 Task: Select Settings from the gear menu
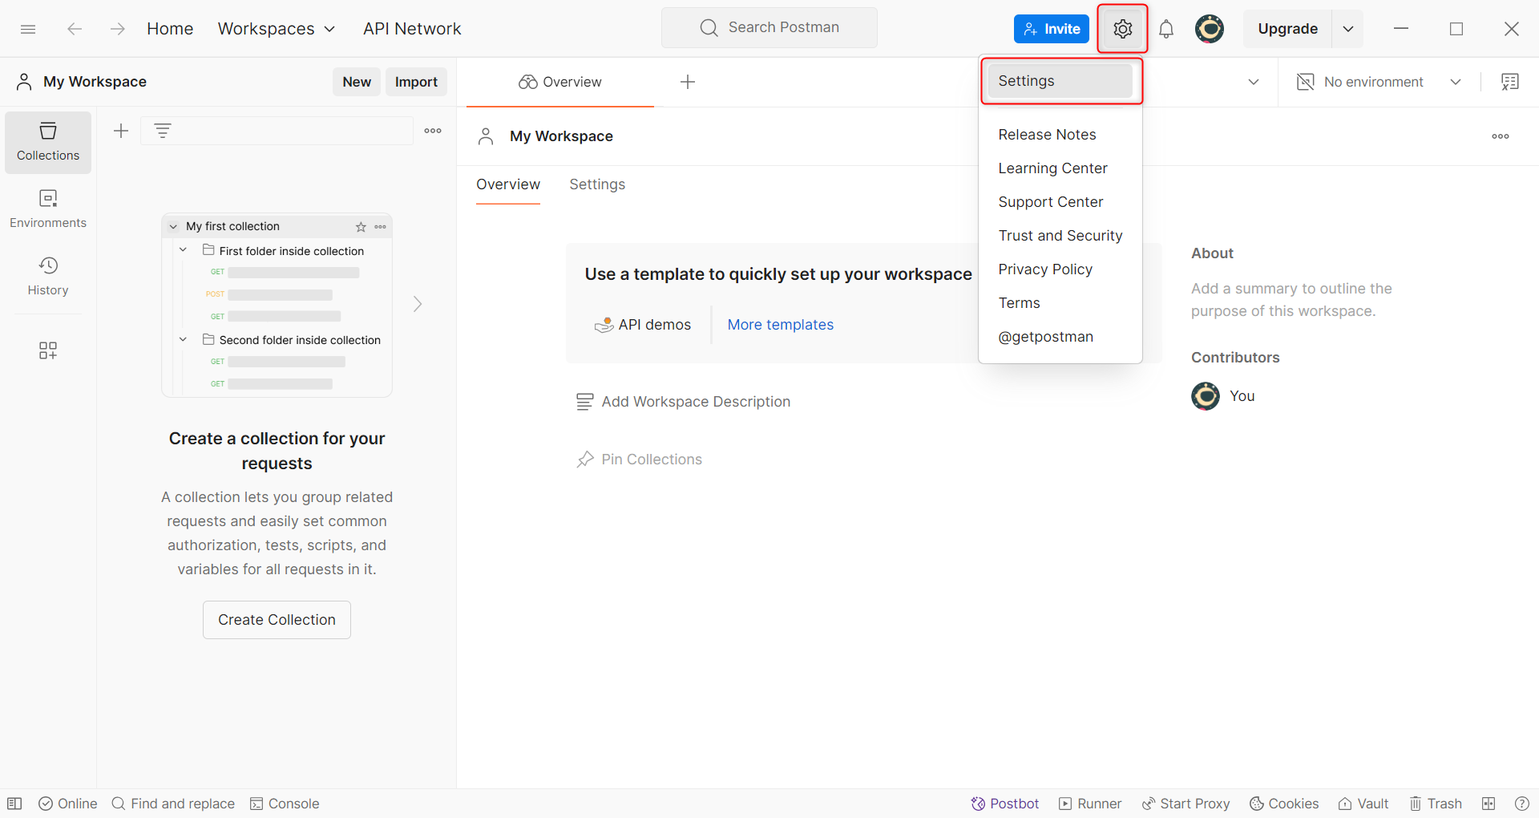pos(1060,81)
